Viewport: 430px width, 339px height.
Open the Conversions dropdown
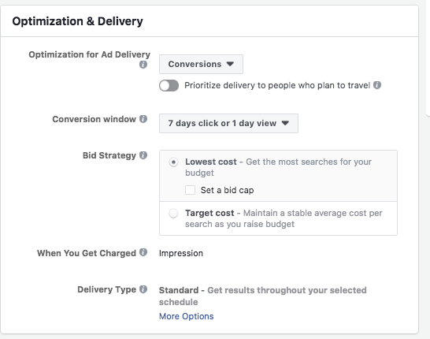point(201,64)
